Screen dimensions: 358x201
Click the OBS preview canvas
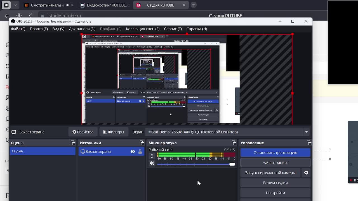187,79
